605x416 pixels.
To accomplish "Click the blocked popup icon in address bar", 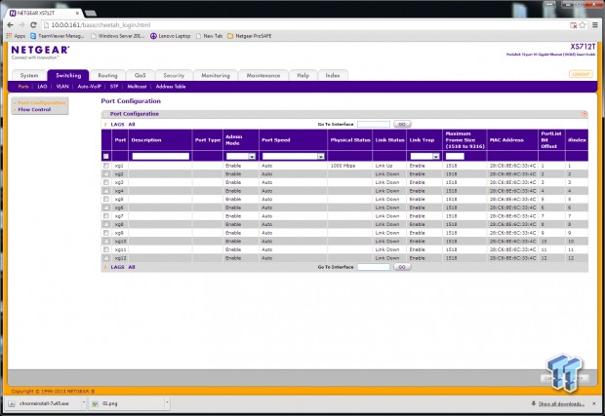I will point(574,25).
